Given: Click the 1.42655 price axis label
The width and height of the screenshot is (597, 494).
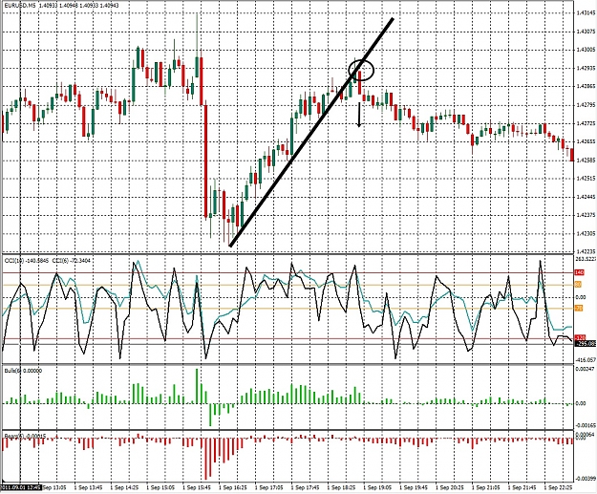Looking at the screenshot, I should coord(586,141).
